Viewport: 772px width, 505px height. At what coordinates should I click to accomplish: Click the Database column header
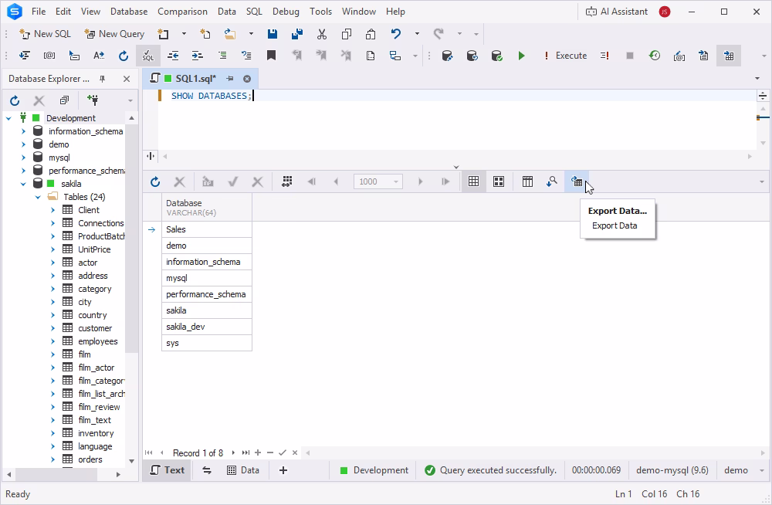(207, 208)
